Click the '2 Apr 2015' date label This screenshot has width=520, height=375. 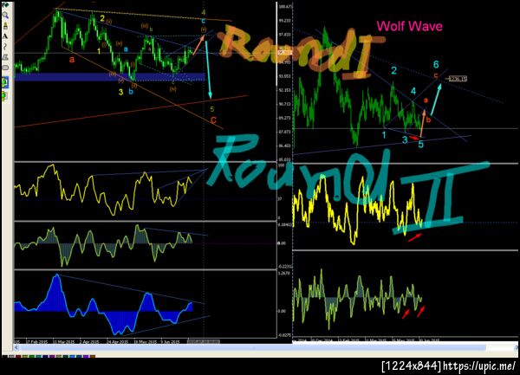pyautogui.click(x=89, y=341)
